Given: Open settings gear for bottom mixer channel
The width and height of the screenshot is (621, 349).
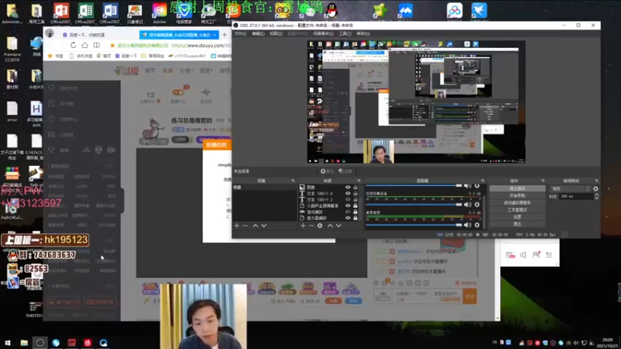Looking at the screenshot, I should (x=477, y=225).
